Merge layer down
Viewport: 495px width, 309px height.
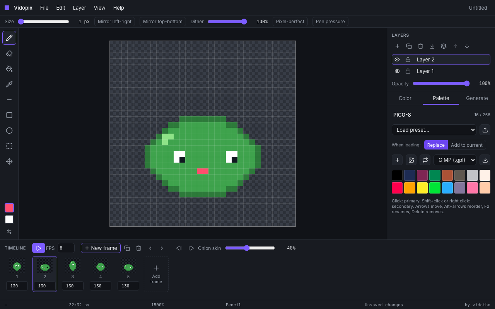(x=432, y=46)
